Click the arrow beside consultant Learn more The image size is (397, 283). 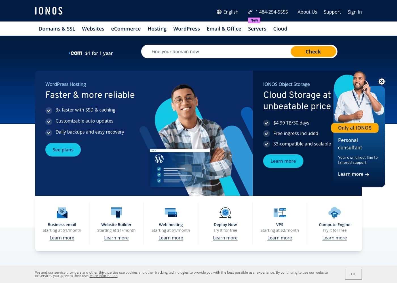click(367, 175)
